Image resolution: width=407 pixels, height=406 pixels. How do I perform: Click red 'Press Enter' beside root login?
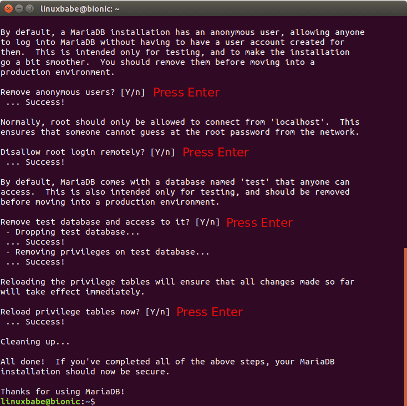(x=216, y=152)
